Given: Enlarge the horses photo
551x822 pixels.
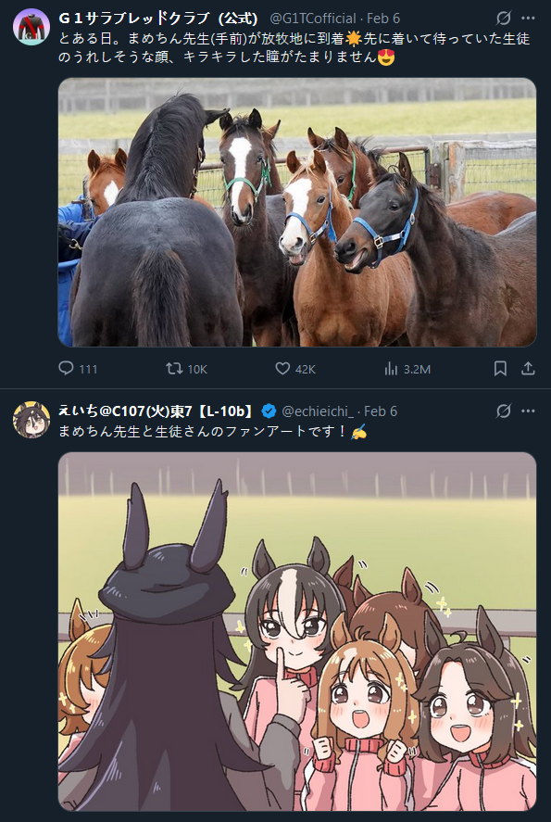Looking at the screenshot, I should tap(297, 212).
